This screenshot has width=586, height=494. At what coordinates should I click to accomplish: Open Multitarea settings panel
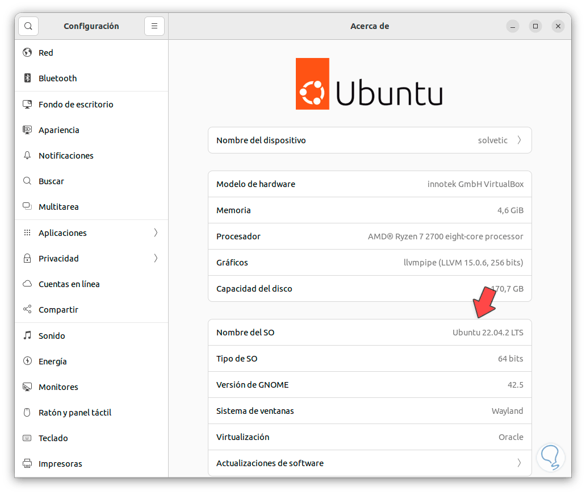point(58,207)
